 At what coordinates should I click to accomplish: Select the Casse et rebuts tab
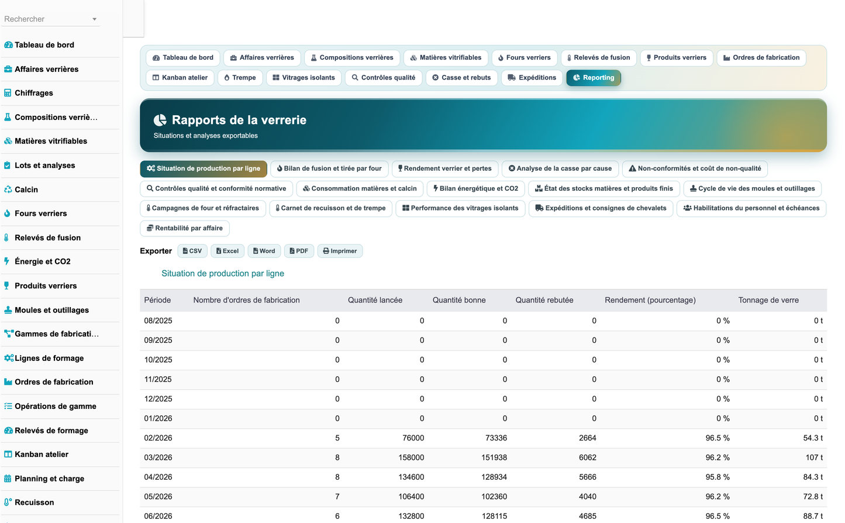(462, 78)
